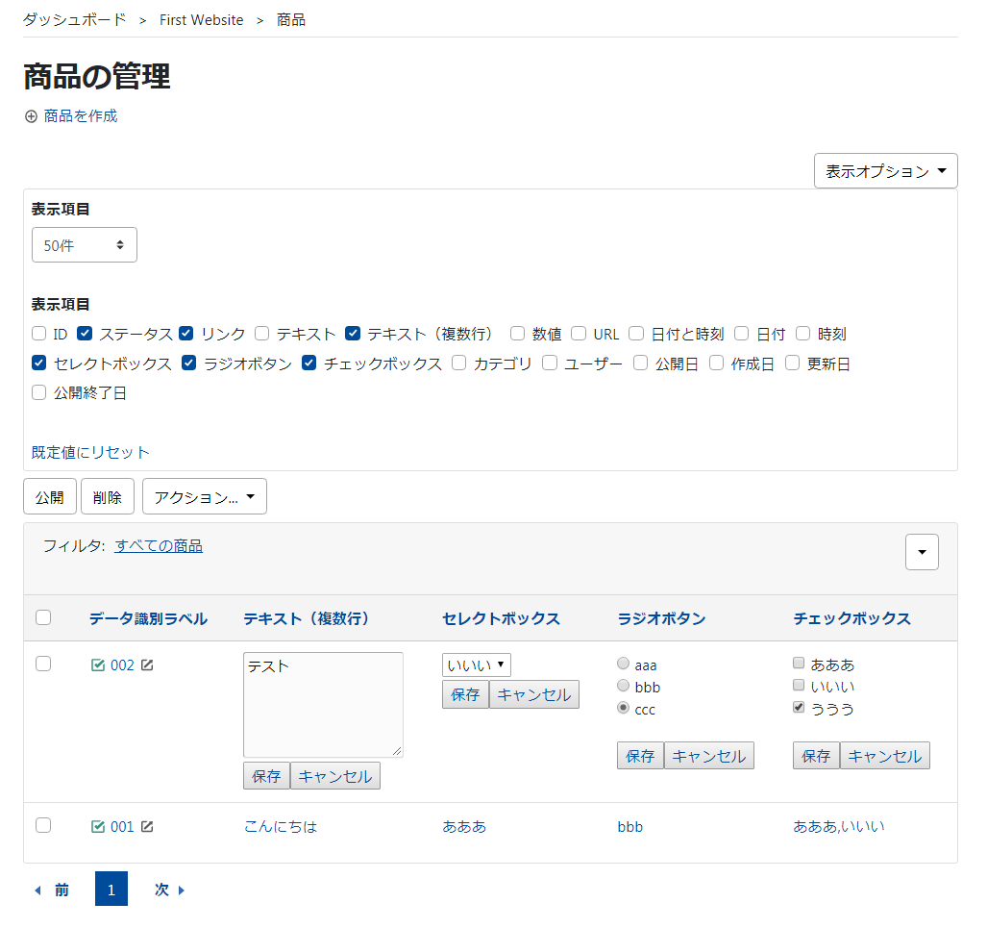
Task: Enable the 更新日 checkbox
Action: pyautogui.click(x=793, y=363)
